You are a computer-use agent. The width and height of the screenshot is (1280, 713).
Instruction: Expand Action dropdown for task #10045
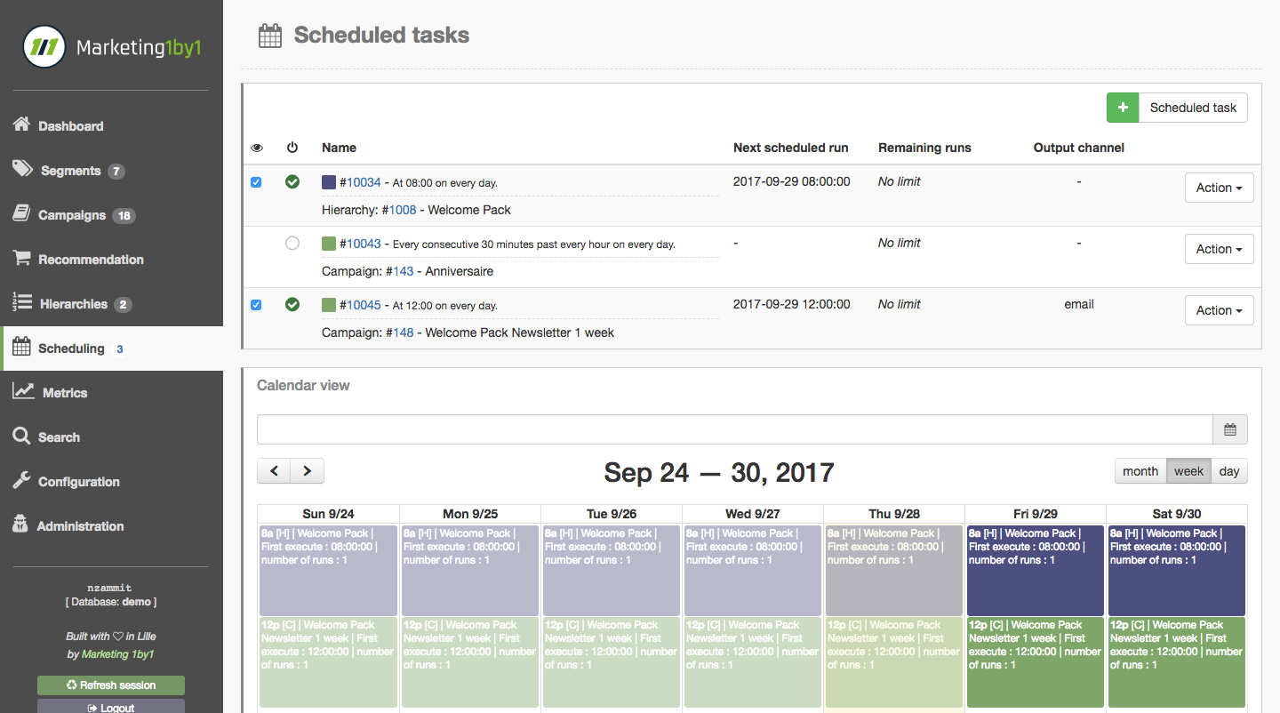coord(1219,310)
